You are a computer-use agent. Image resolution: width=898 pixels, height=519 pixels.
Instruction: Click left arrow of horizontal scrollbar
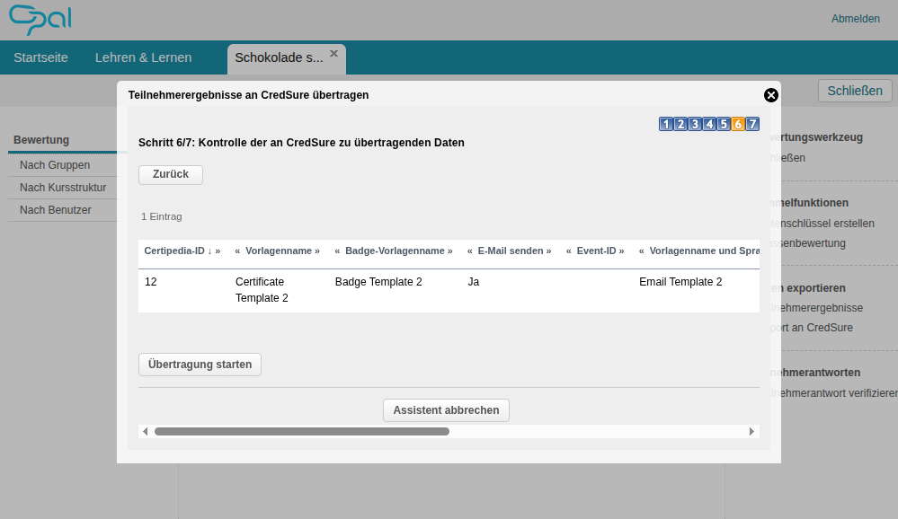click(x=146, y=431)
